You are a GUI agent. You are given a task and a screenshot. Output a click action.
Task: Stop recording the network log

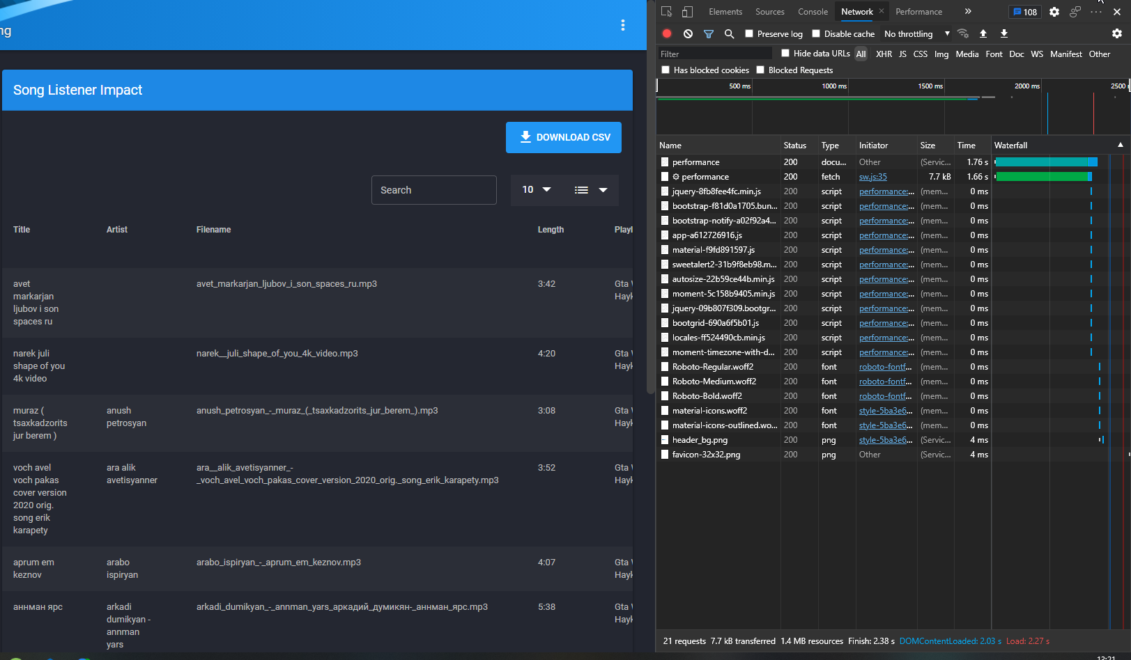(x=666, y=33)
